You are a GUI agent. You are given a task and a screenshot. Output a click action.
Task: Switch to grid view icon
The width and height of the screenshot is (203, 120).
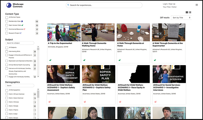[187, 12]
